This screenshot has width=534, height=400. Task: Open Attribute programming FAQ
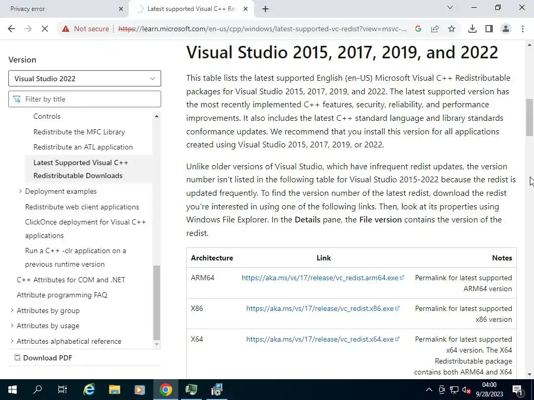click(62, 295)
